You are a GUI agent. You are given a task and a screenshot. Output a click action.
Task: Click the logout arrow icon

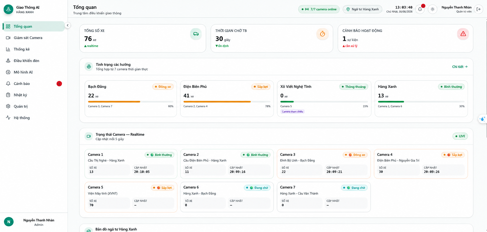click(478, 9)
